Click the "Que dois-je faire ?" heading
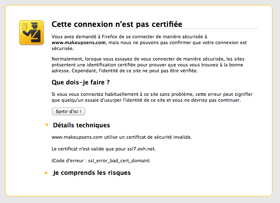Screen dimensions: 280x203 pos(81,82)
